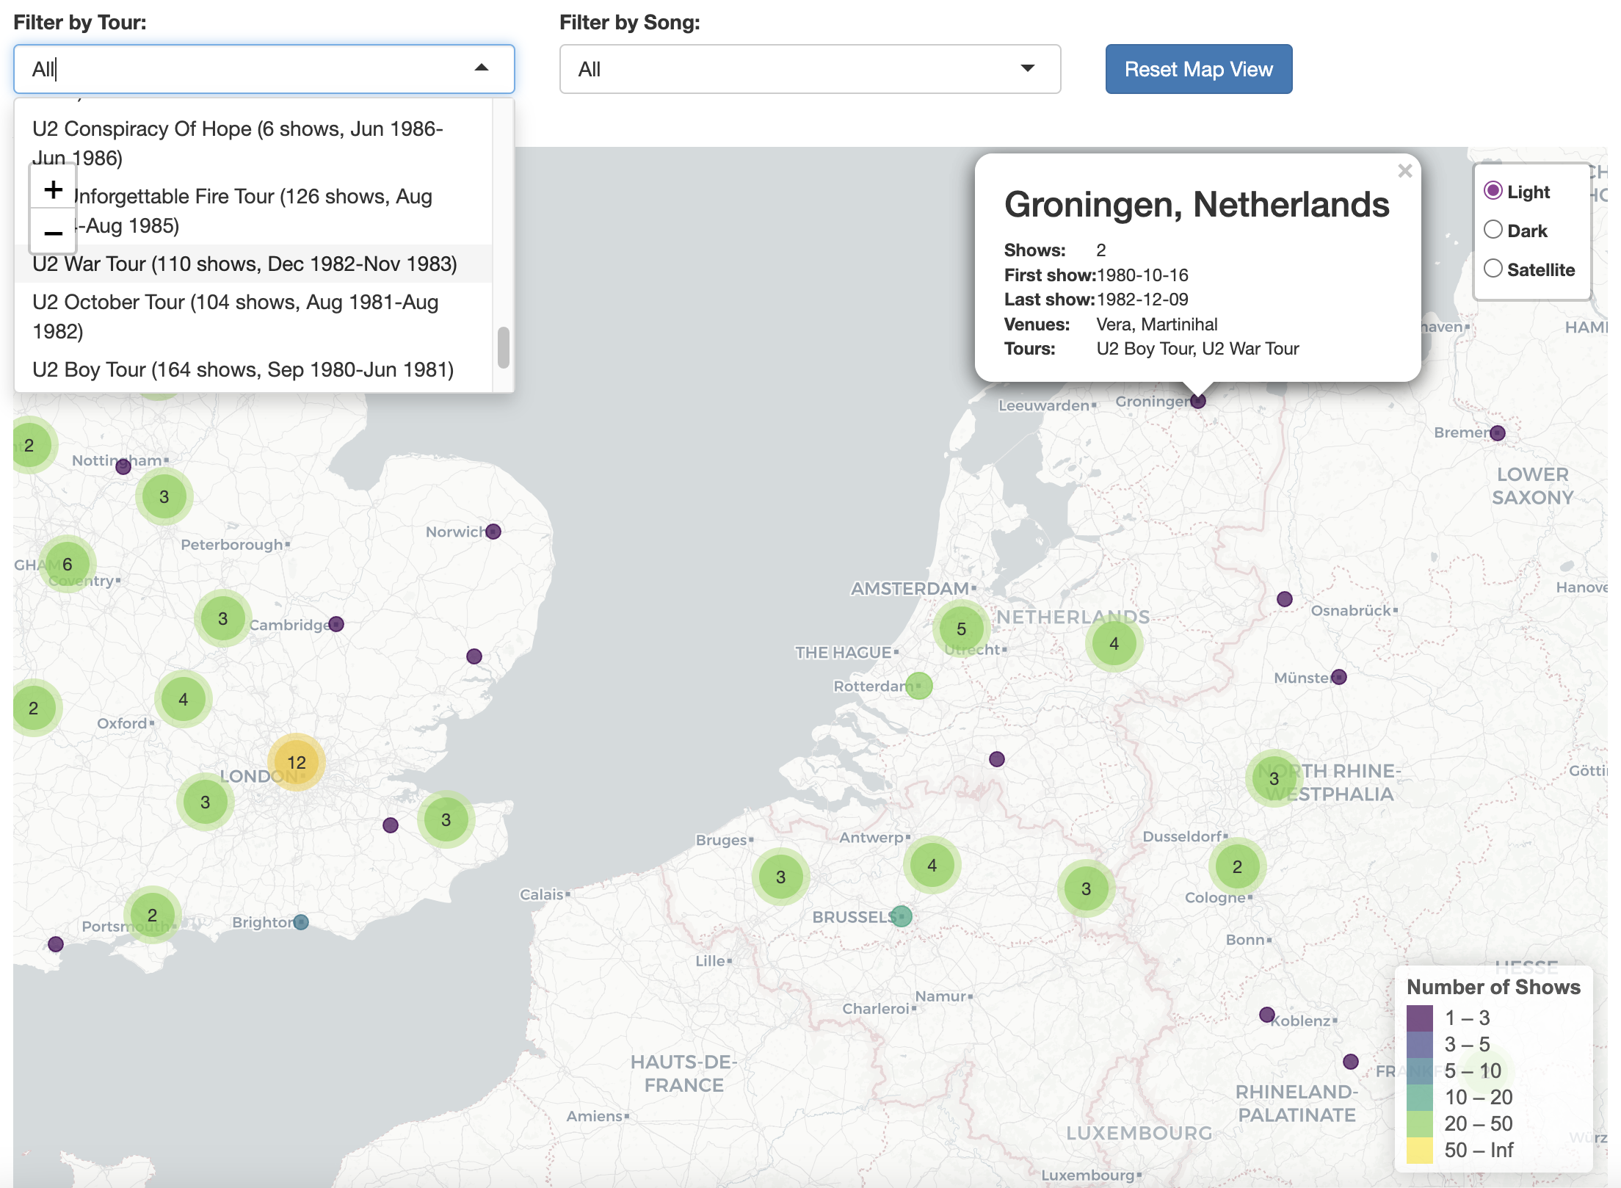This screenshot has width=1621, height=1188.
Task: Click the Brussels teal show marker
Action: tap(902, 916)
